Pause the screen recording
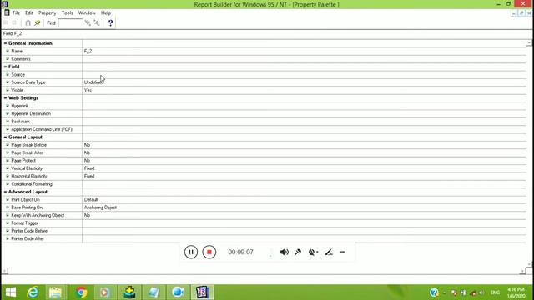The width and height of the screenshot is (534, 300). 191,252
